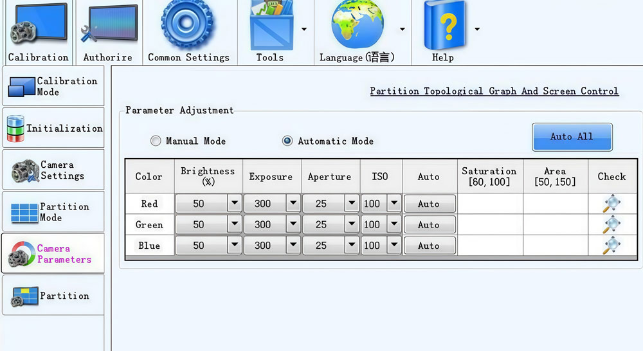Click the ISO column header
This screenshot has width=643, height=351.
click(x=381, y=176)
